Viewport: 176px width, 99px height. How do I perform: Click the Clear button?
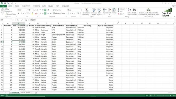[x=120, y=14]
